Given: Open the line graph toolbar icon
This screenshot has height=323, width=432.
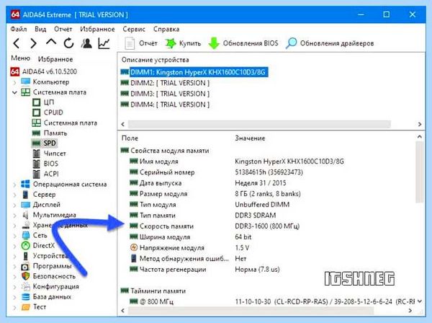Looking at the screenshot, I should [104, 43].
